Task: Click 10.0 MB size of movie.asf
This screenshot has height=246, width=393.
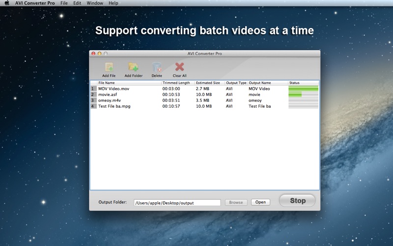Action: 204,94
